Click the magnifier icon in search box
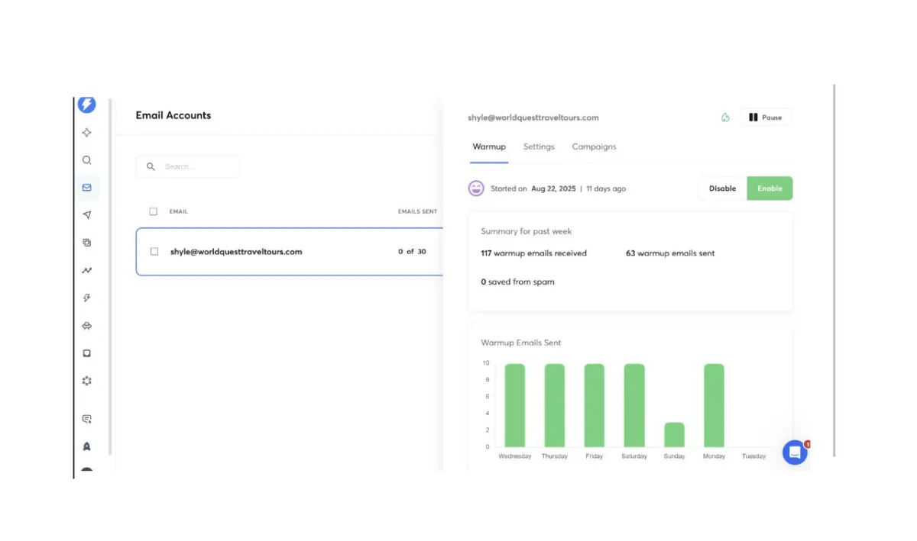Viewport: 917px width, 541px height. coord(151,166)
